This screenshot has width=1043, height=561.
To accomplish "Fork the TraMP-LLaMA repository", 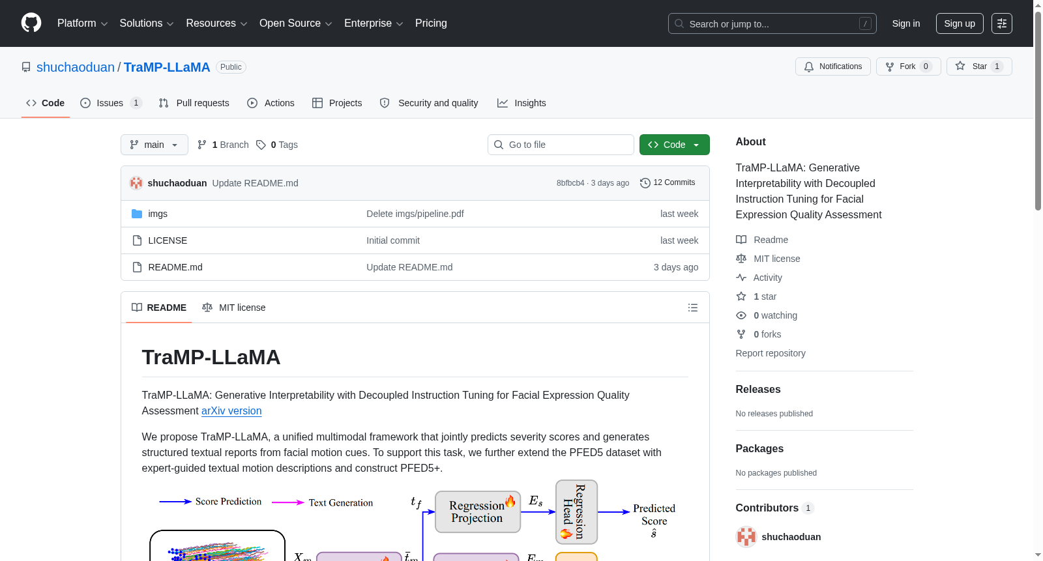I will 908,66.
